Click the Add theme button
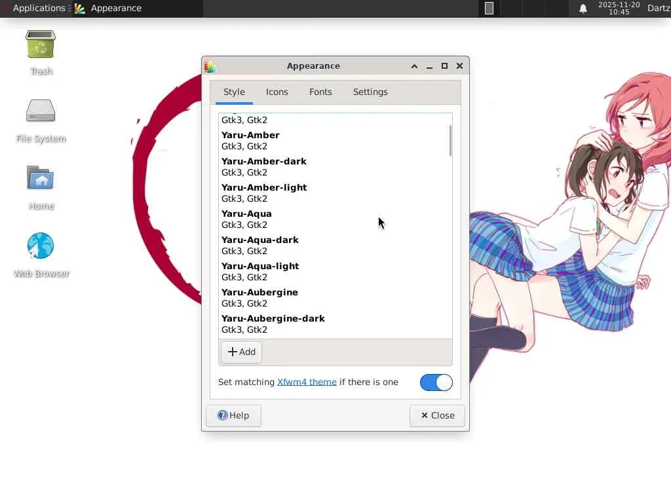 click(x=241, y=352)
